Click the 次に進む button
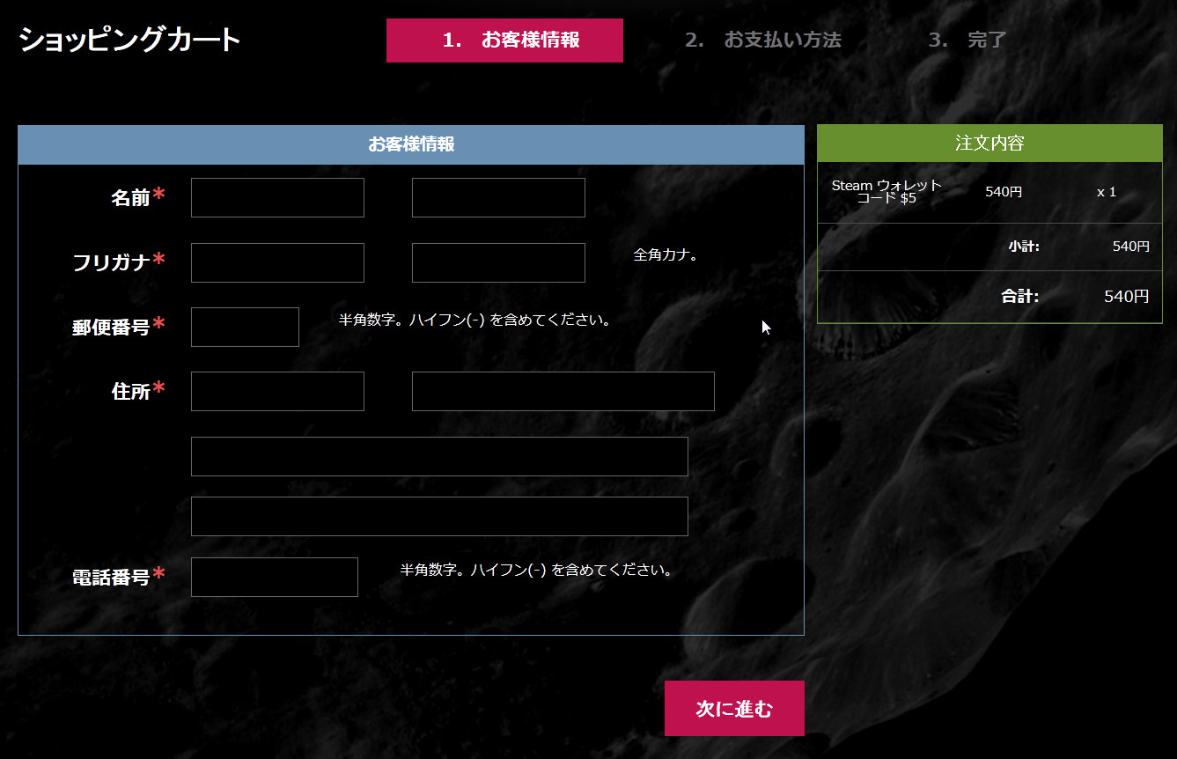 [x=734, y=708]
